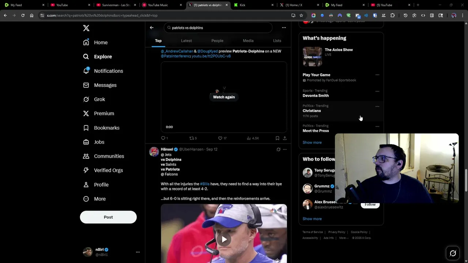Image resolution: width=468 pixels, height=263 pixels.
Task: Open more options for Meet the Press trend
Action: pos(377,126)
